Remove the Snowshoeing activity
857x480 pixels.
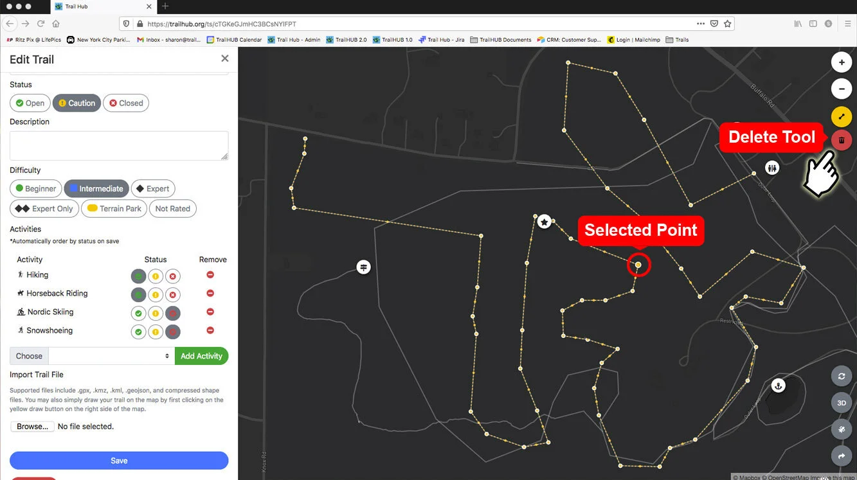[x=210, y=330]
